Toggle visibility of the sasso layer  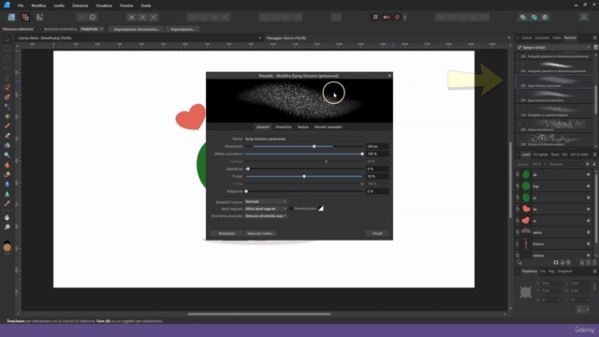(588, 232)
